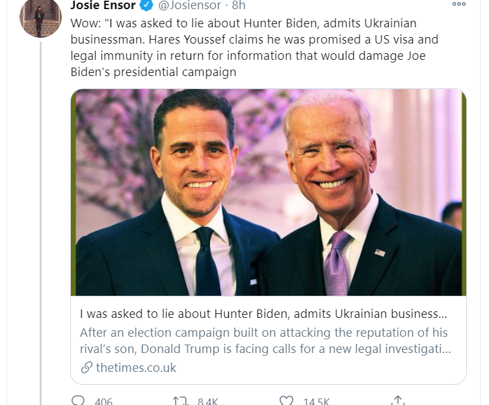Click the chain link icon beside thetimes.co.uk

coord(86,368)
